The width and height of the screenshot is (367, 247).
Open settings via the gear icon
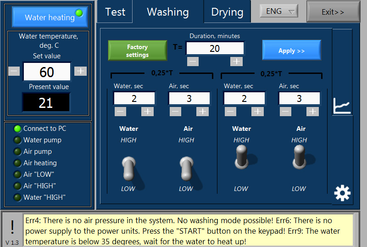(342, 193)
